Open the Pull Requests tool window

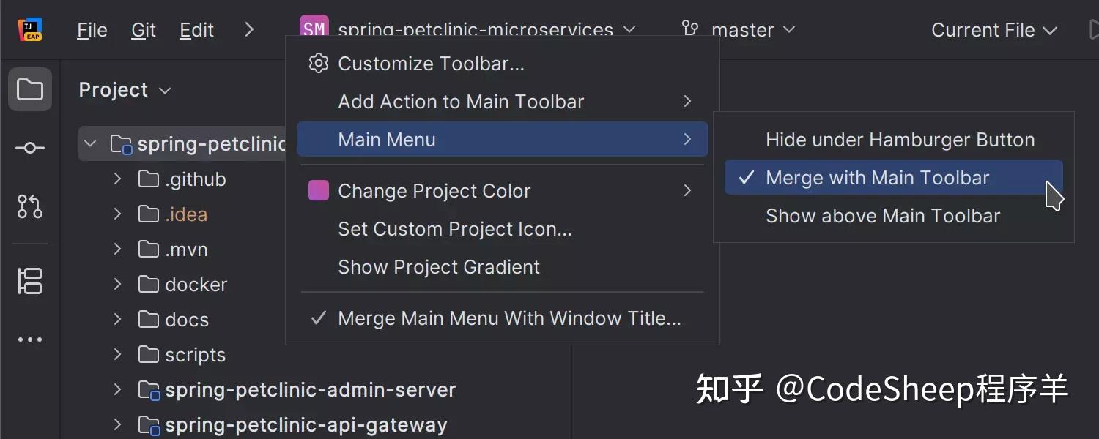[x=30, y=207]
